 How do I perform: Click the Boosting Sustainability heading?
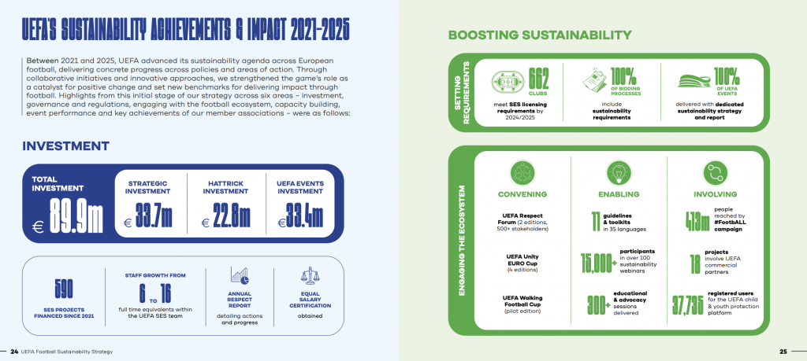coord(539,35)
